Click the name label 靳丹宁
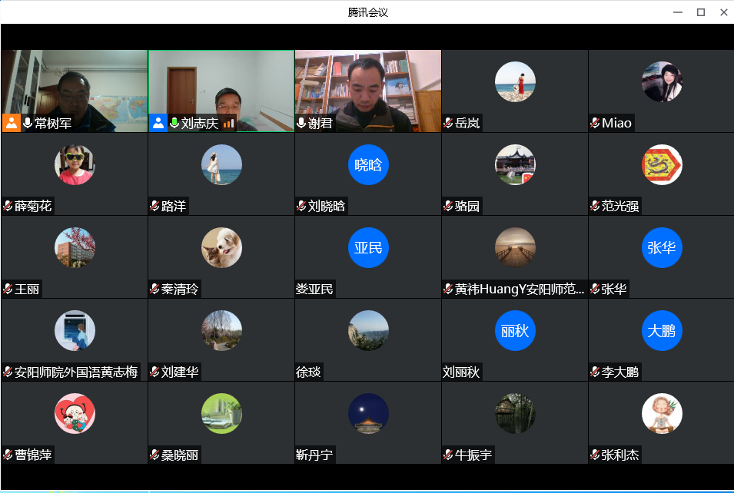734x493 pixels. pos(314,455)
